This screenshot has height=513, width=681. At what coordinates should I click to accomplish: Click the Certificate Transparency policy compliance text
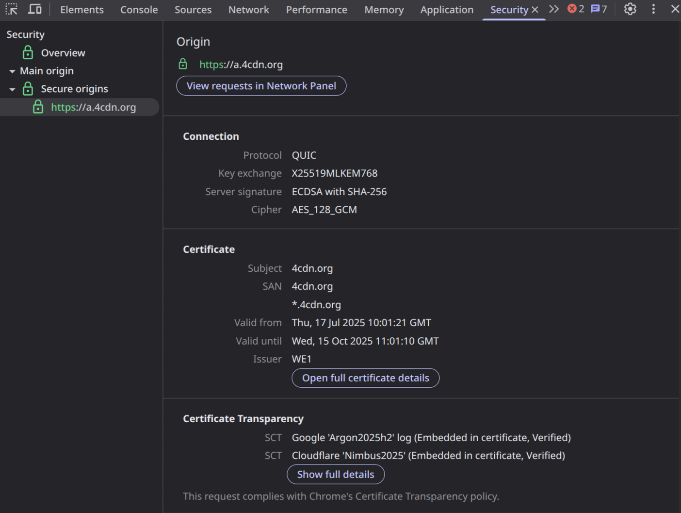pyautogui.click(x=341, y=496)
